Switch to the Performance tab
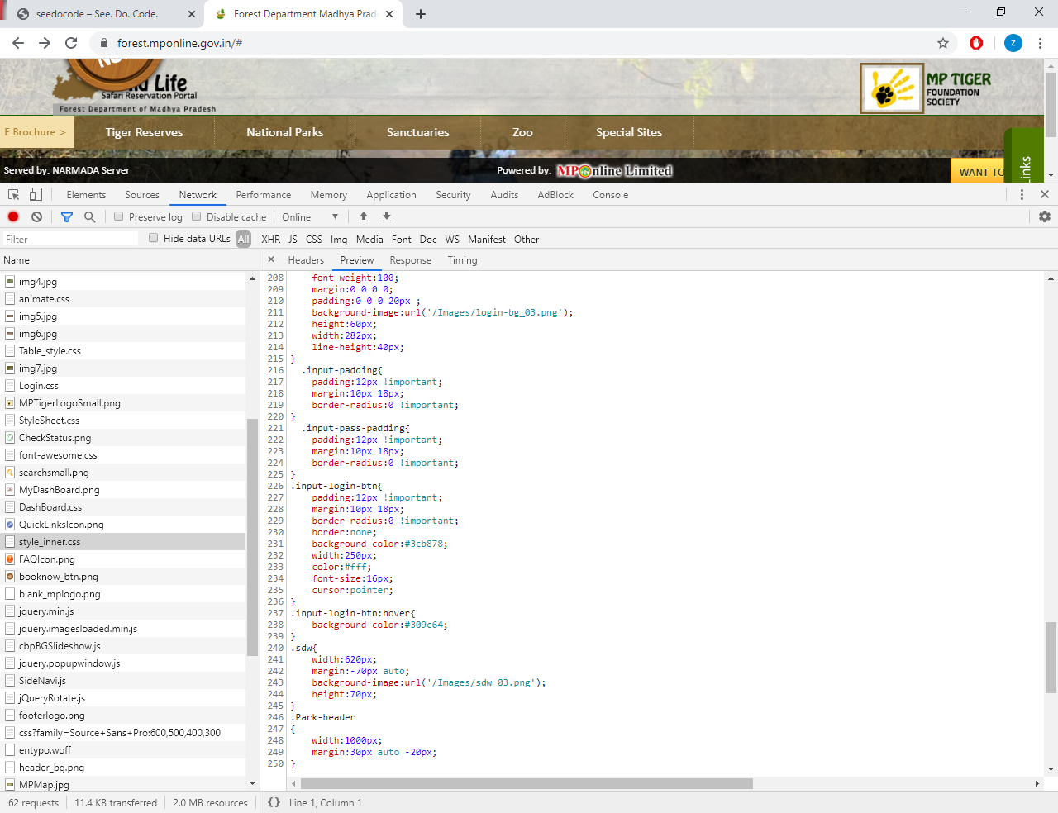Screen dimensions: 1058x813 264,195
